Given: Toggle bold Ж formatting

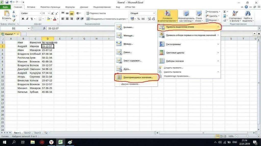Looking at the screenshot, I should (x=23, y=19).
